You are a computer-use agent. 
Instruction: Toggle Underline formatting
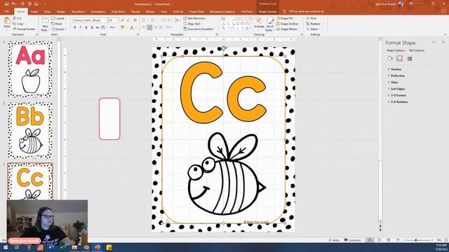[86, 27]
